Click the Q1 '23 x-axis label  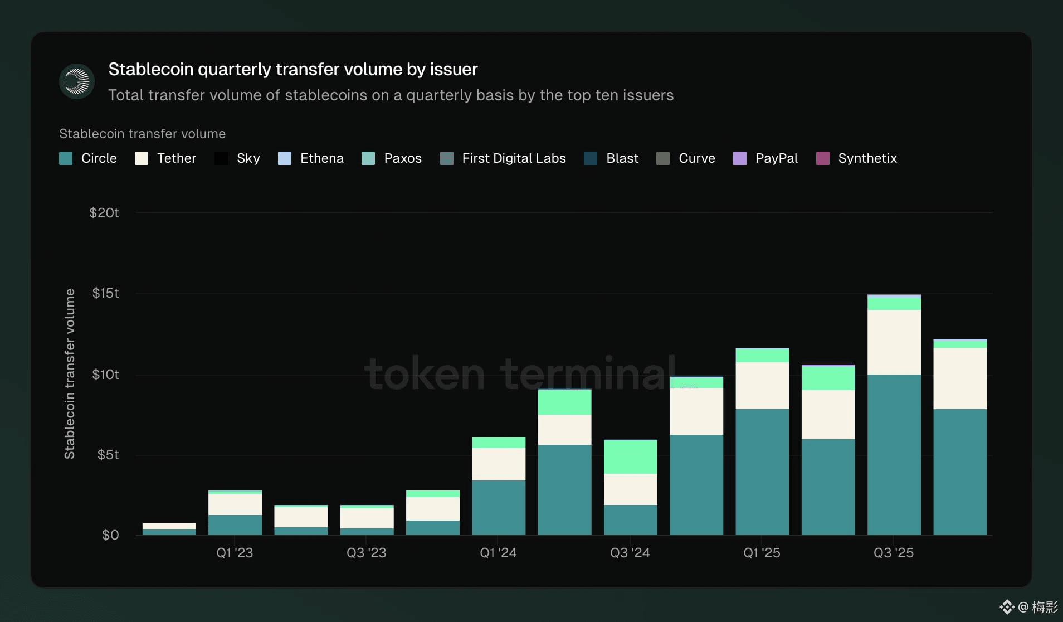pyautogui.click(x=235, y=553)
